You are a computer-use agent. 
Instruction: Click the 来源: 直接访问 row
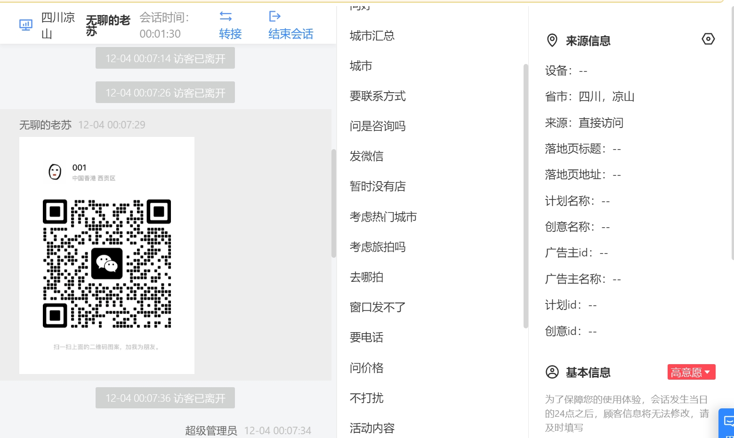tap(584, 123)
